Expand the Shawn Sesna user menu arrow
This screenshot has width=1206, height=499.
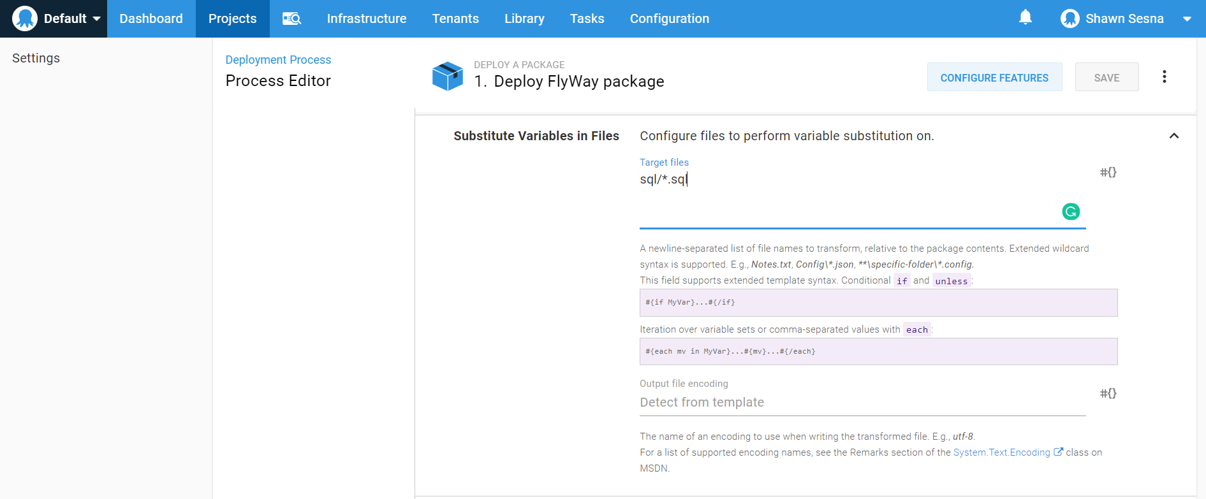[1187, 19]
